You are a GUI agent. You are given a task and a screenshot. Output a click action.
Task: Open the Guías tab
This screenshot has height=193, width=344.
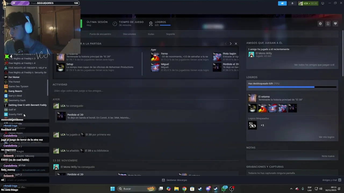[x=151, y=34]
